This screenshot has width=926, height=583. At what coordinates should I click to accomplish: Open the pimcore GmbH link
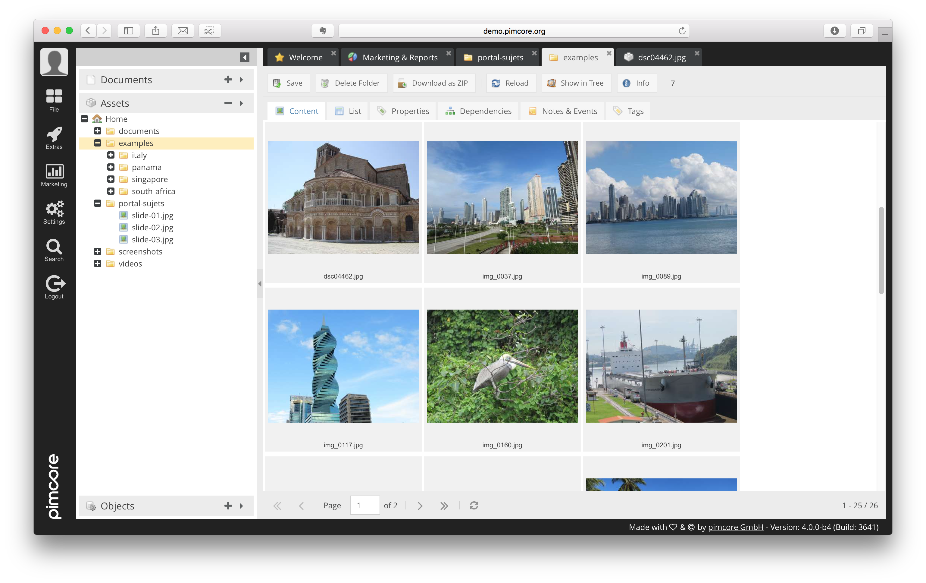(x=736, y=527)
